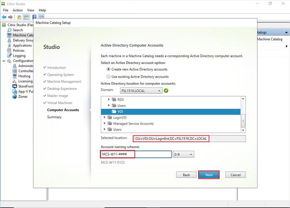Image resolution: width=290 pixels, height=208 pixels.
Task: Go to the Virtual Machines wizard step
Action: pos(59,103)
